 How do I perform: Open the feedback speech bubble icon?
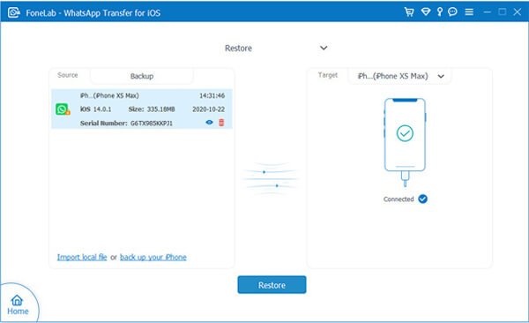tap(452, 12)
